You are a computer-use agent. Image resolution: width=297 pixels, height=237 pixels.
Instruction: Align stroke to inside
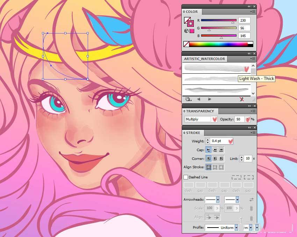point(215,167)
